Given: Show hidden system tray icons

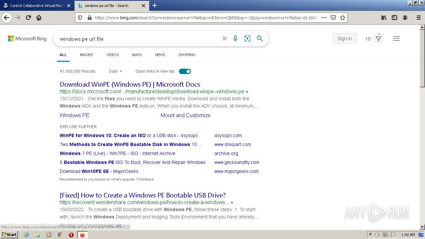Looking at the screenshot, I should [x=370, y=235].
